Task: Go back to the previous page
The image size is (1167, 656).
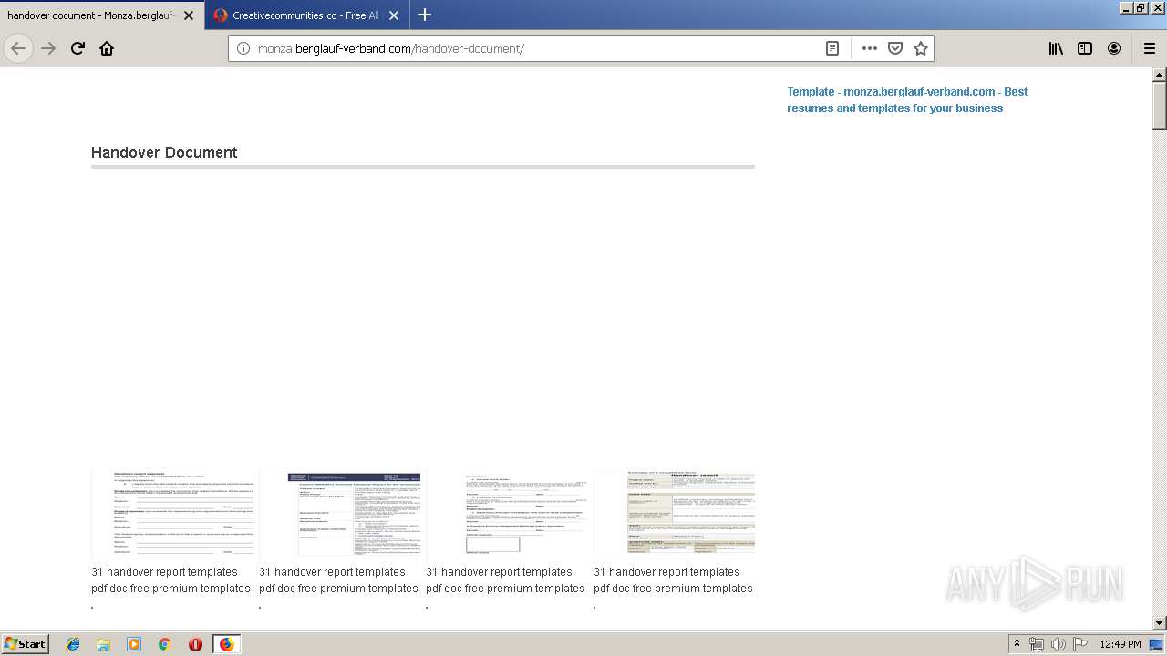Action: click(18, 48)
